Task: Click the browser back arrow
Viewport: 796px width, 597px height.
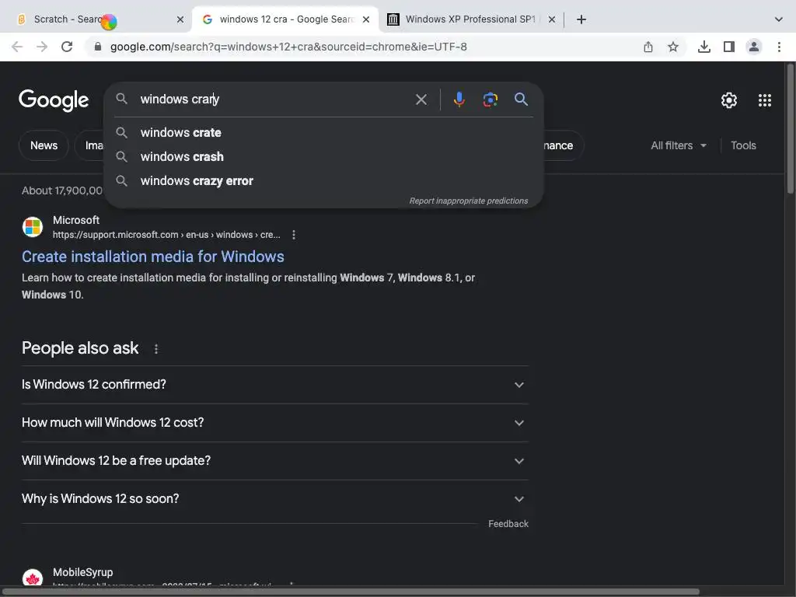Action: click(x=17, y=47)
